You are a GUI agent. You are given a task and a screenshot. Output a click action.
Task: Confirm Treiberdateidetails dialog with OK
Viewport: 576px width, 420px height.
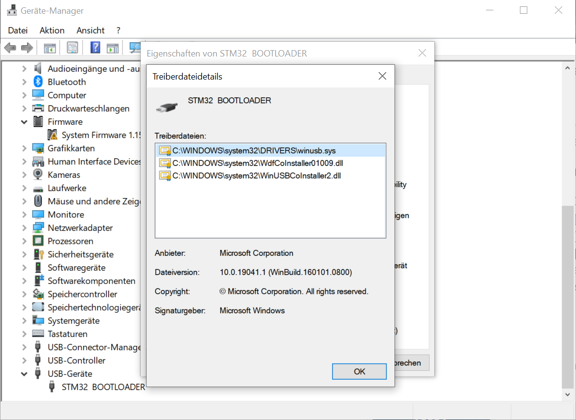click(359, 371)
